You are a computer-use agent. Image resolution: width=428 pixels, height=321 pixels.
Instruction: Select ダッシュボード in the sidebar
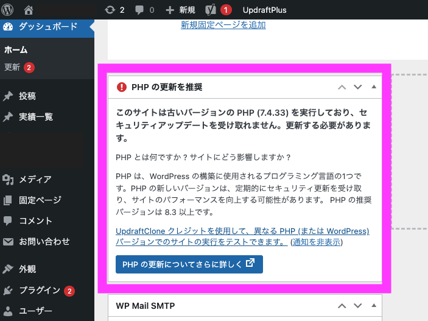point(47,27)
